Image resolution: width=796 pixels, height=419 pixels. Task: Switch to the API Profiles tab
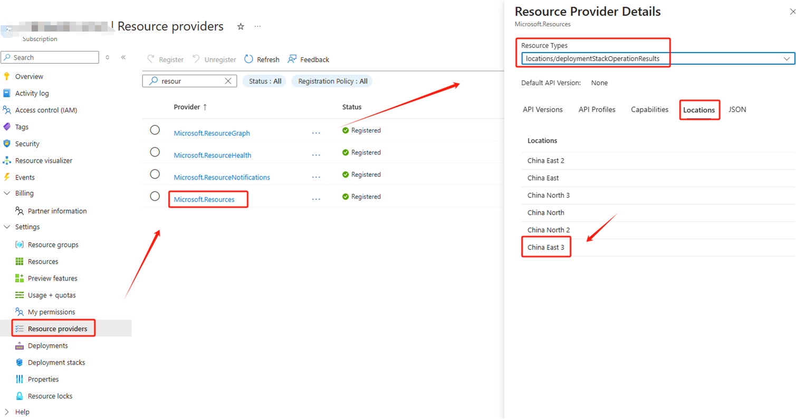[597, 109]
